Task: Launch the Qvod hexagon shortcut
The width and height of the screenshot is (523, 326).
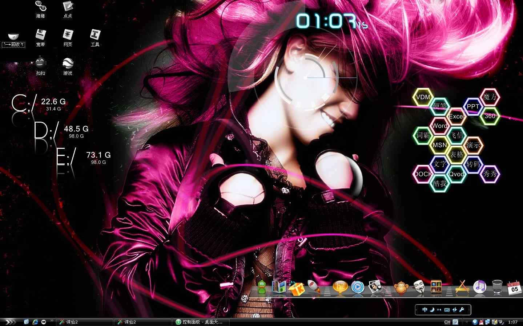Action: tap(456, 174)
